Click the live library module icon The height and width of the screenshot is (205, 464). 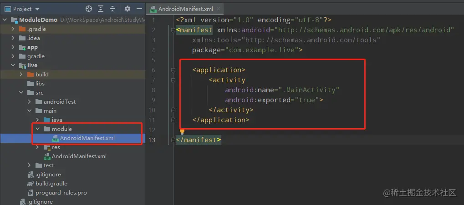22,65
